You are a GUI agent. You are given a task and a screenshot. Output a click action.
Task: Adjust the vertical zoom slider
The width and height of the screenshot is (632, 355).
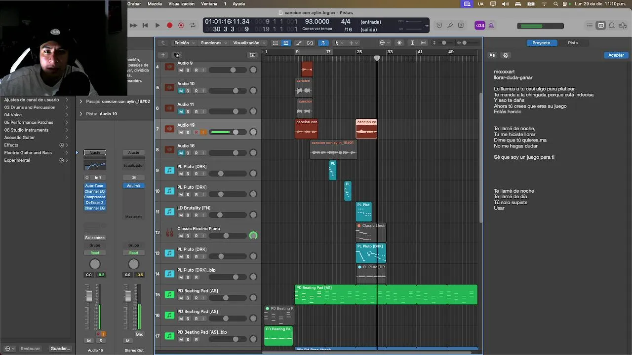point(443,43)
